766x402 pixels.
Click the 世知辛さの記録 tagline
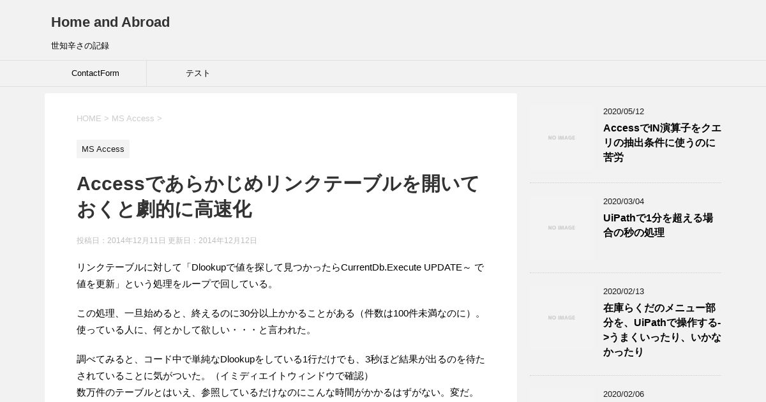80,46
